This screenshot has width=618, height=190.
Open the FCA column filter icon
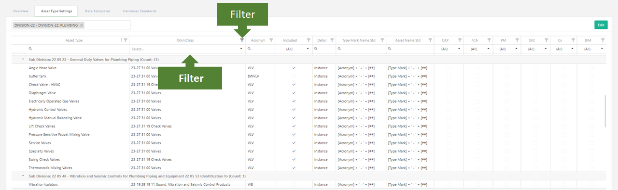click(489, 40)
